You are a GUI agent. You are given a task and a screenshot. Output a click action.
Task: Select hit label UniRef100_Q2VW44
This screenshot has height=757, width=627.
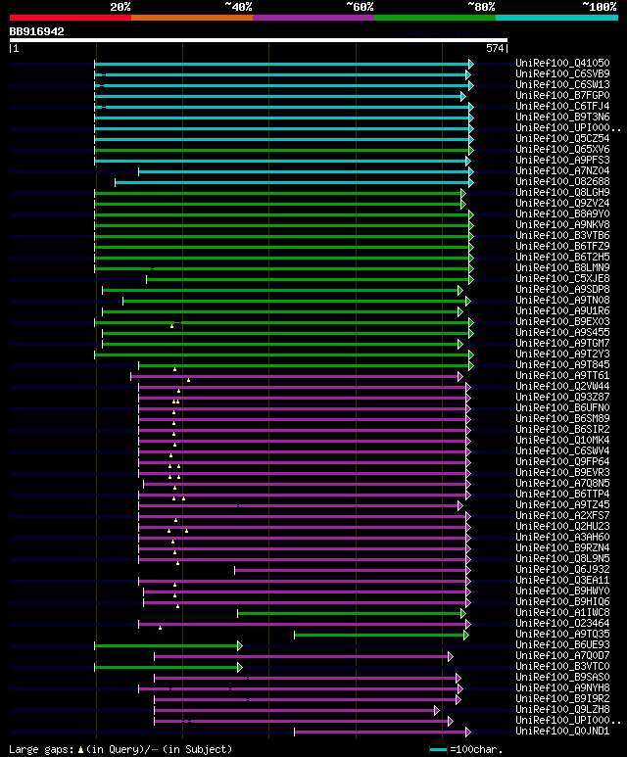tap(562, 386)
